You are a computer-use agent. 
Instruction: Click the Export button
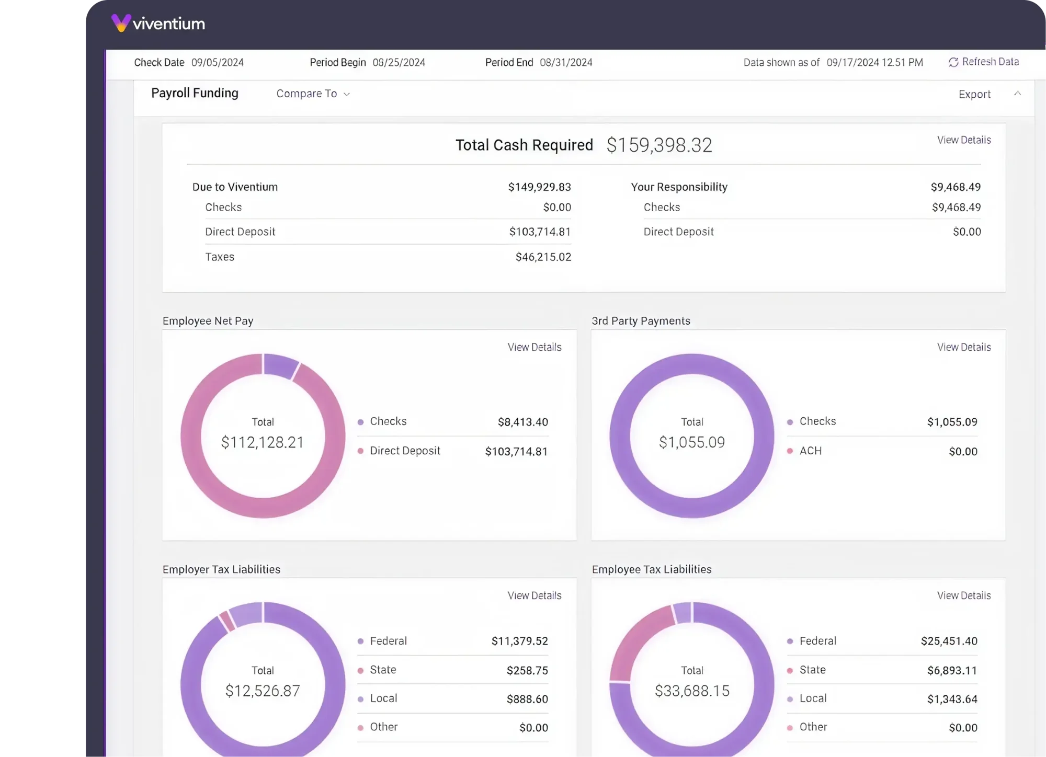pos(974,95)
